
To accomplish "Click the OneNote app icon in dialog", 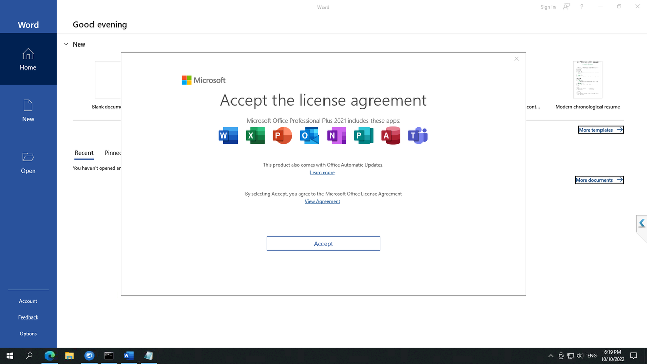I will [337, 135].
